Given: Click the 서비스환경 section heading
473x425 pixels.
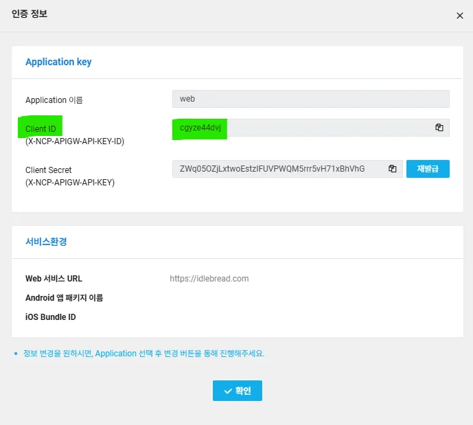Looking at the screenshot, I should pos(46,242).
